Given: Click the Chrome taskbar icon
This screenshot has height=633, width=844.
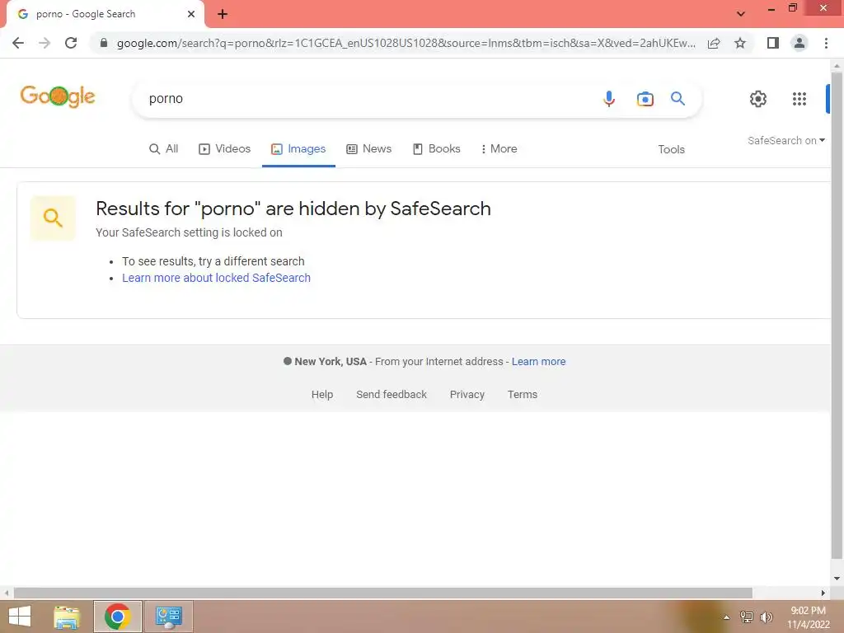Looking at the screenshot, I should point(117,617).
